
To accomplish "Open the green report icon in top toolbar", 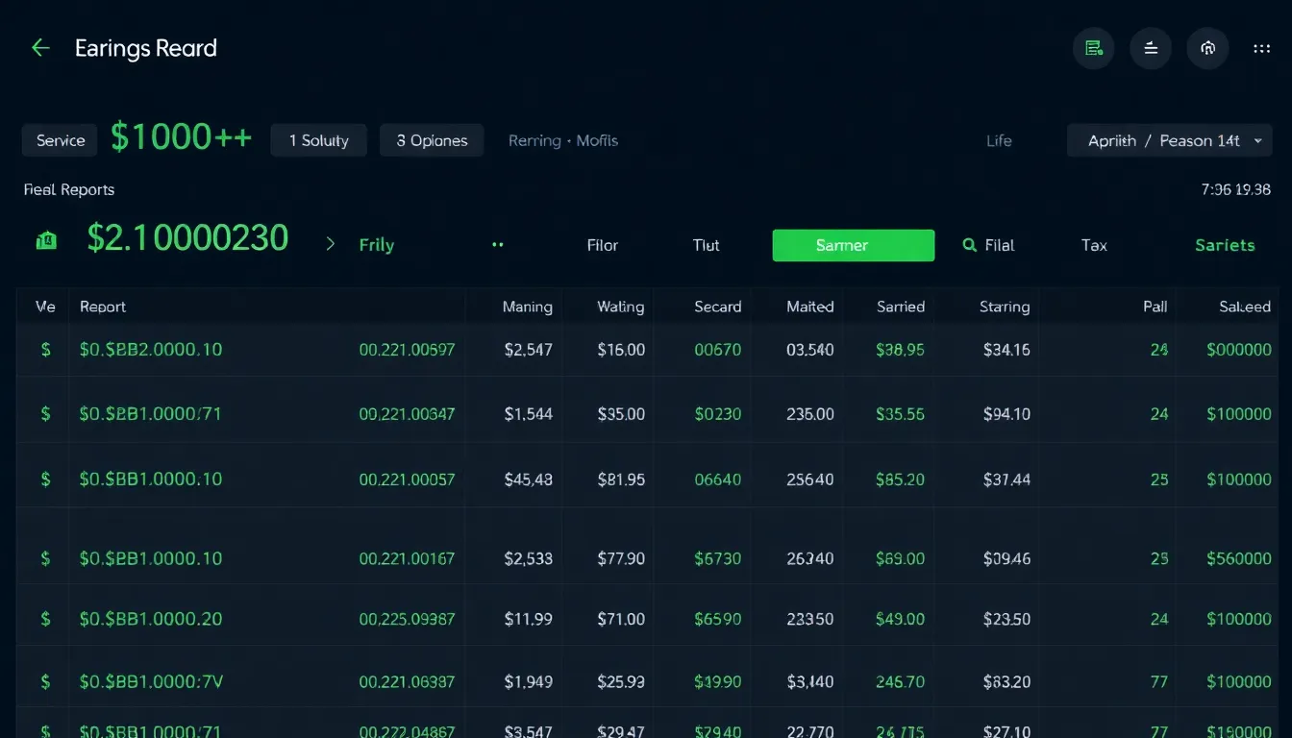I will 1093,48.
